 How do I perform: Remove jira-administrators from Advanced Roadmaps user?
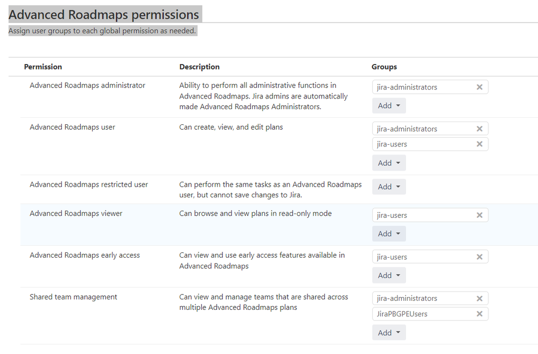click(479, 129)
